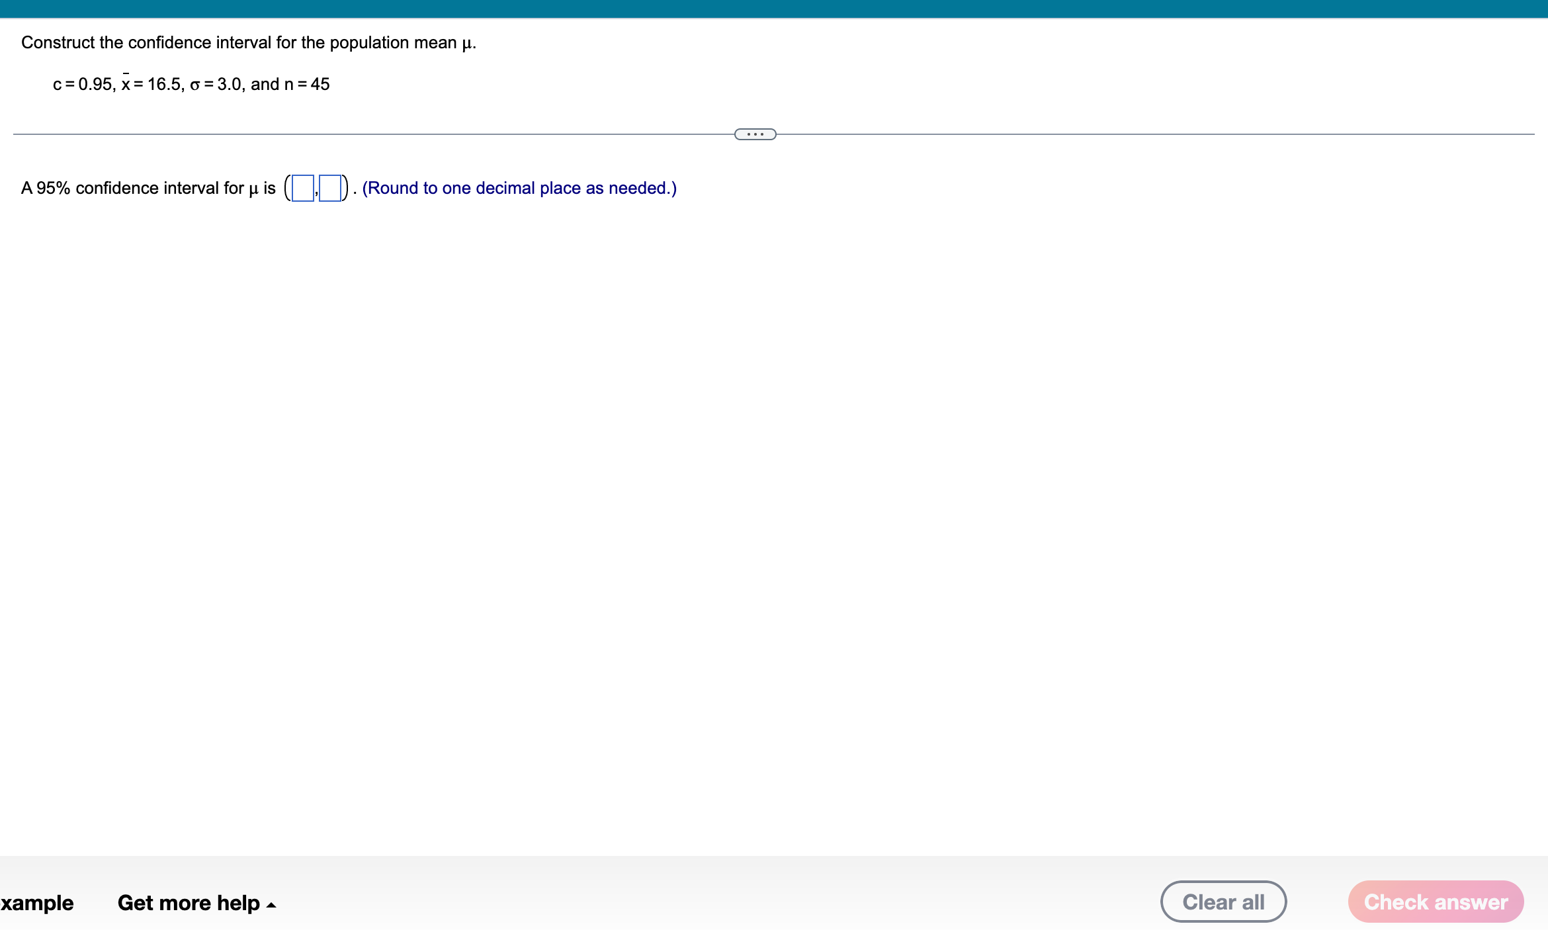1548x930 pixels.
Task: Click the closing parenthesis after answer boxes
Action: coord(345,188)
